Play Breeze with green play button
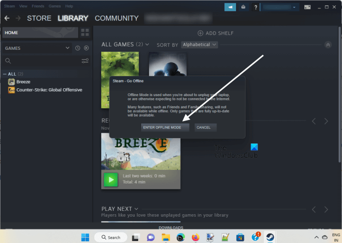The height and width of the screenshot is (243, 342). 111,180
